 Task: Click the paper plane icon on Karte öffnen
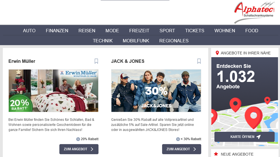pyautogui.click(x=259, y=137)
